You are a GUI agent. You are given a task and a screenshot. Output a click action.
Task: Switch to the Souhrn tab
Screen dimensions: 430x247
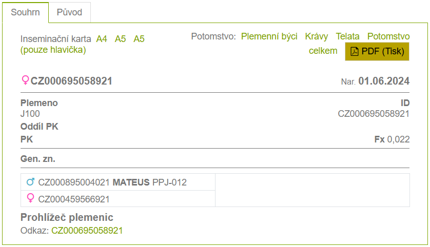pos(25,12)
